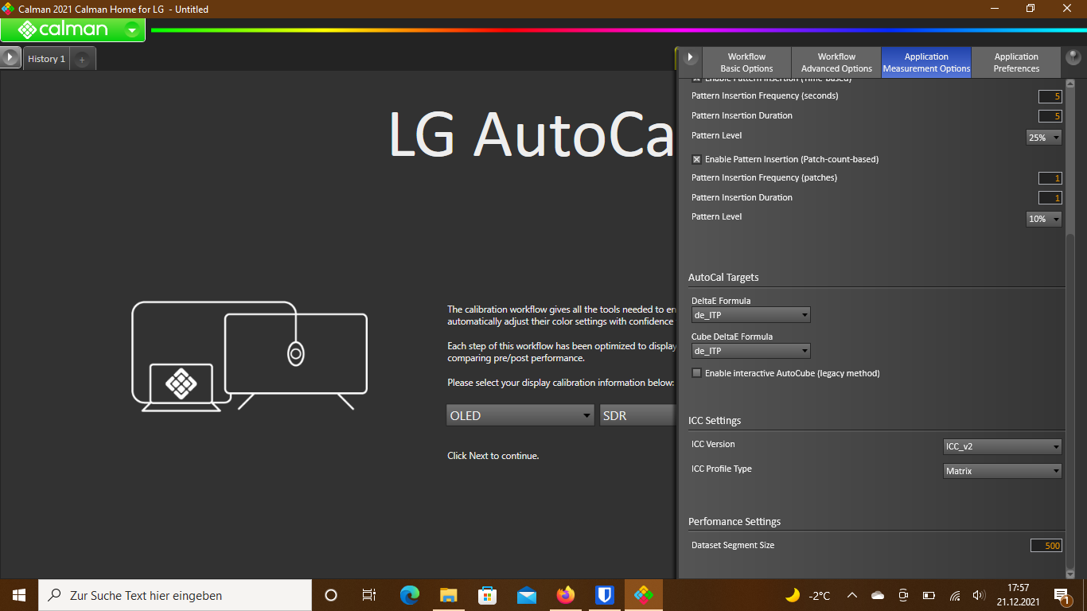Open the clock showing 17:57
This screenshot has height=611, width=1087.
pos(1019,595)
